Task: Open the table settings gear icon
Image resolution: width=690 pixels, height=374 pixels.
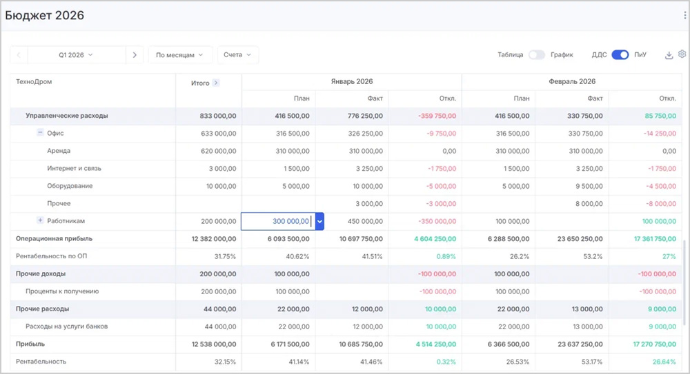Action: [x=682, y=54]
